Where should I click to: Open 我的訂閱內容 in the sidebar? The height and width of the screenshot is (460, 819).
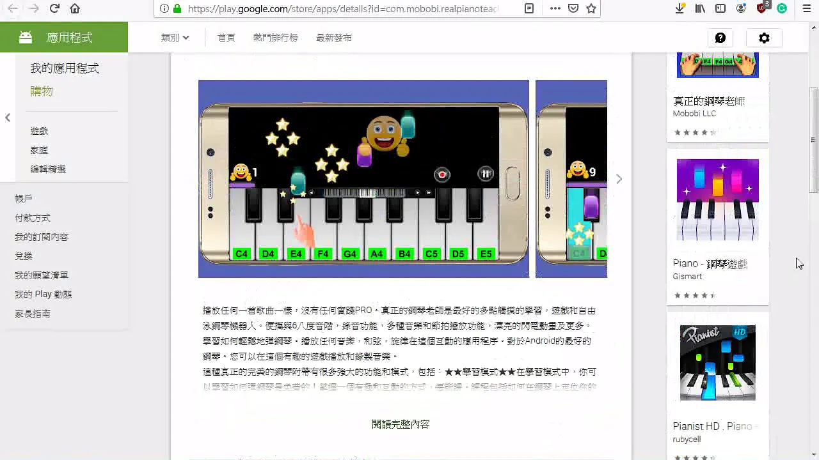pyautogui.click(x=42, y=237)
